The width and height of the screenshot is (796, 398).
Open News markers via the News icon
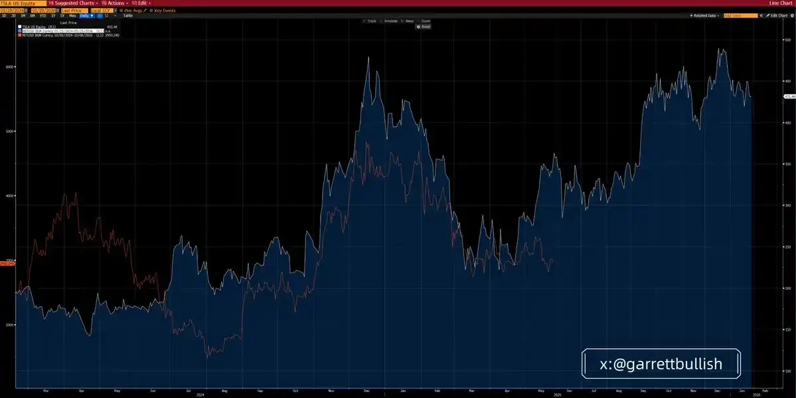(402, 21)
